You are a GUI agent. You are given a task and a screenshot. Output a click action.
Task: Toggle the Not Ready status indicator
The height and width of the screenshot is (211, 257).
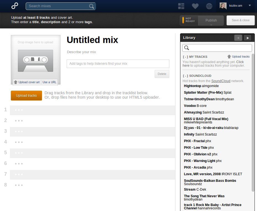189,20
